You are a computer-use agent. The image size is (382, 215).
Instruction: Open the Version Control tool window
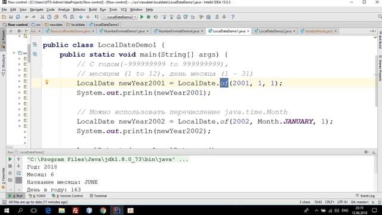pos(67,196)
